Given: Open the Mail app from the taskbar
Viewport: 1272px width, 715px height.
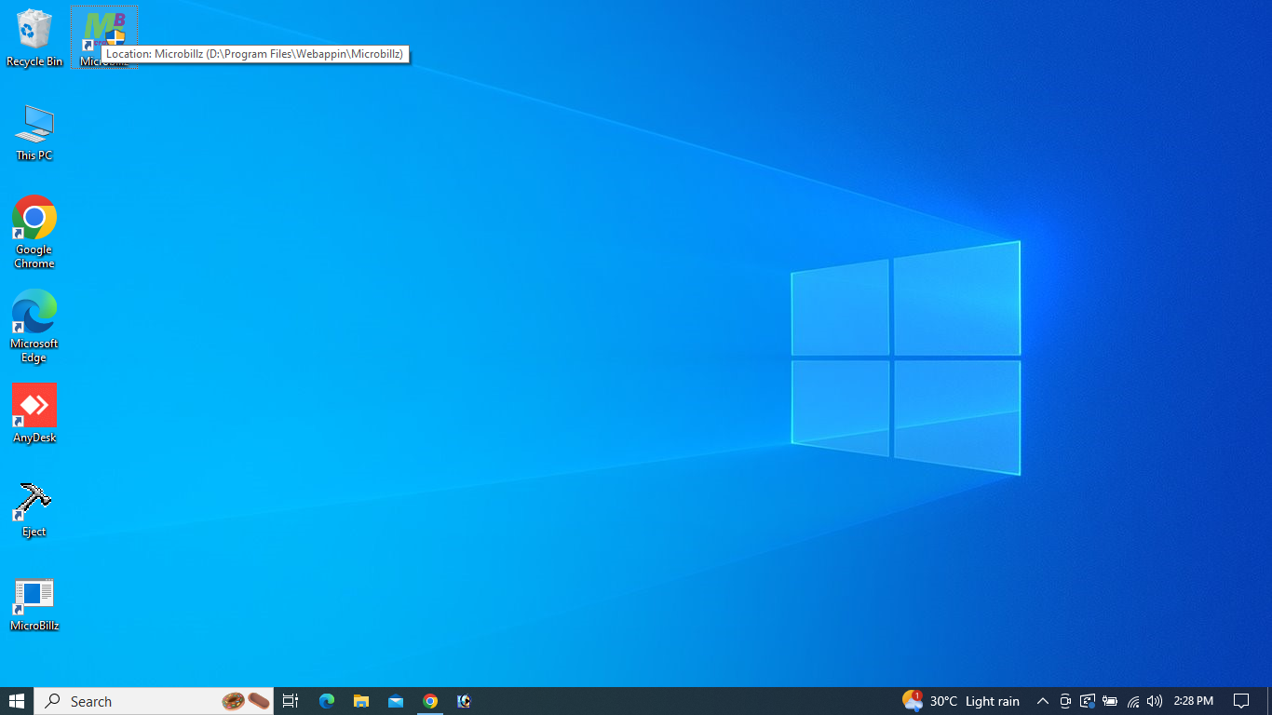Looking at the screenshot, I should pos(395,701).
